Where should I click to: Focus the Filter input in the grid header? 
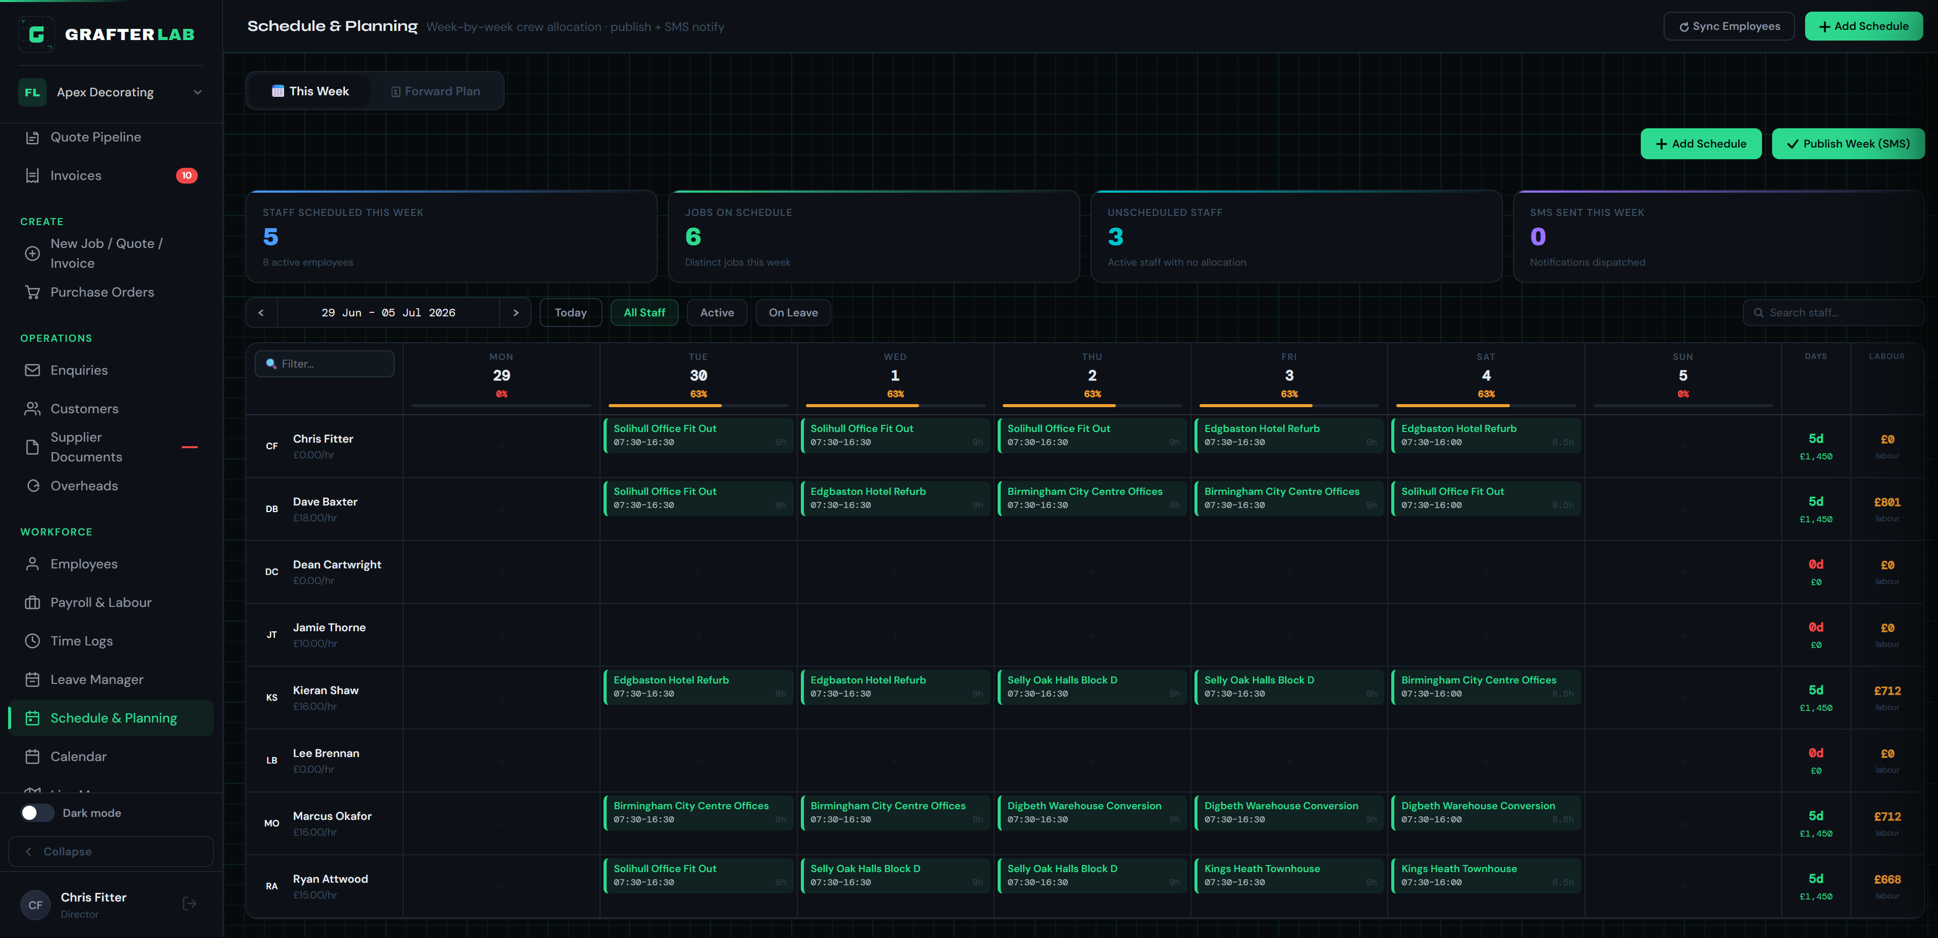pos(324,364)
